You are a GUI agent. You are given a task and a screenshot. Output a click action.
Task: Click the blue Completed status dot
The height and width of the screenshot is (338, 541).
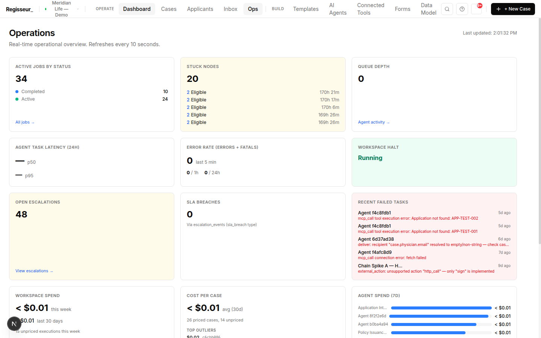tap(17, 92)
